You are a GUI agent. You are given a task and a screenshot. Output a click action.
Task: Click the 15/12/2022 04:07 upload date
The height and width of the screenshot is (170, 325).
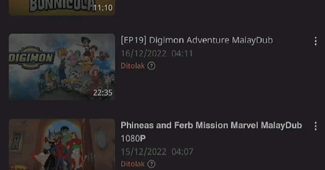(157, 152)
